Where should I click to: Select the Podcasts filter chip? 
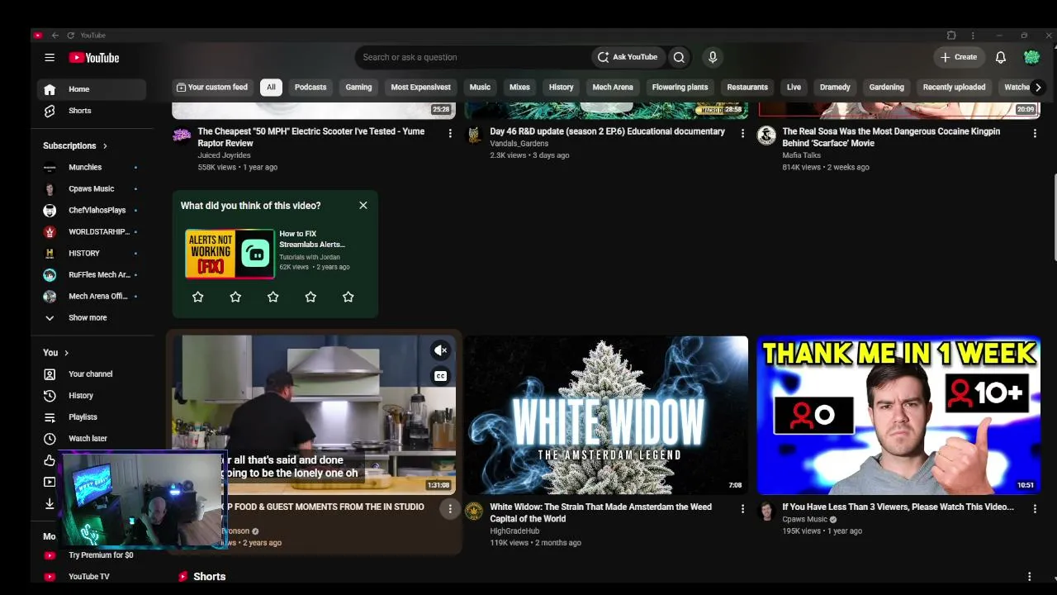point(310,87)
